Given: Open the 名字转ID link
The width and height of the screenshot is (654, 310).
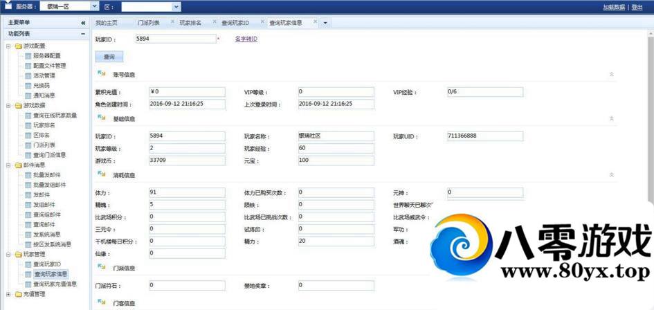Looking at the screenshot, I should tap(246, 39).
